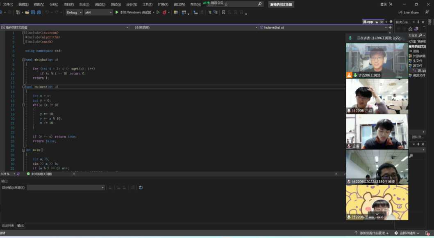
Task: Click the gear icon right of the 源.cpp tab
Action: [x=391, y=22]
